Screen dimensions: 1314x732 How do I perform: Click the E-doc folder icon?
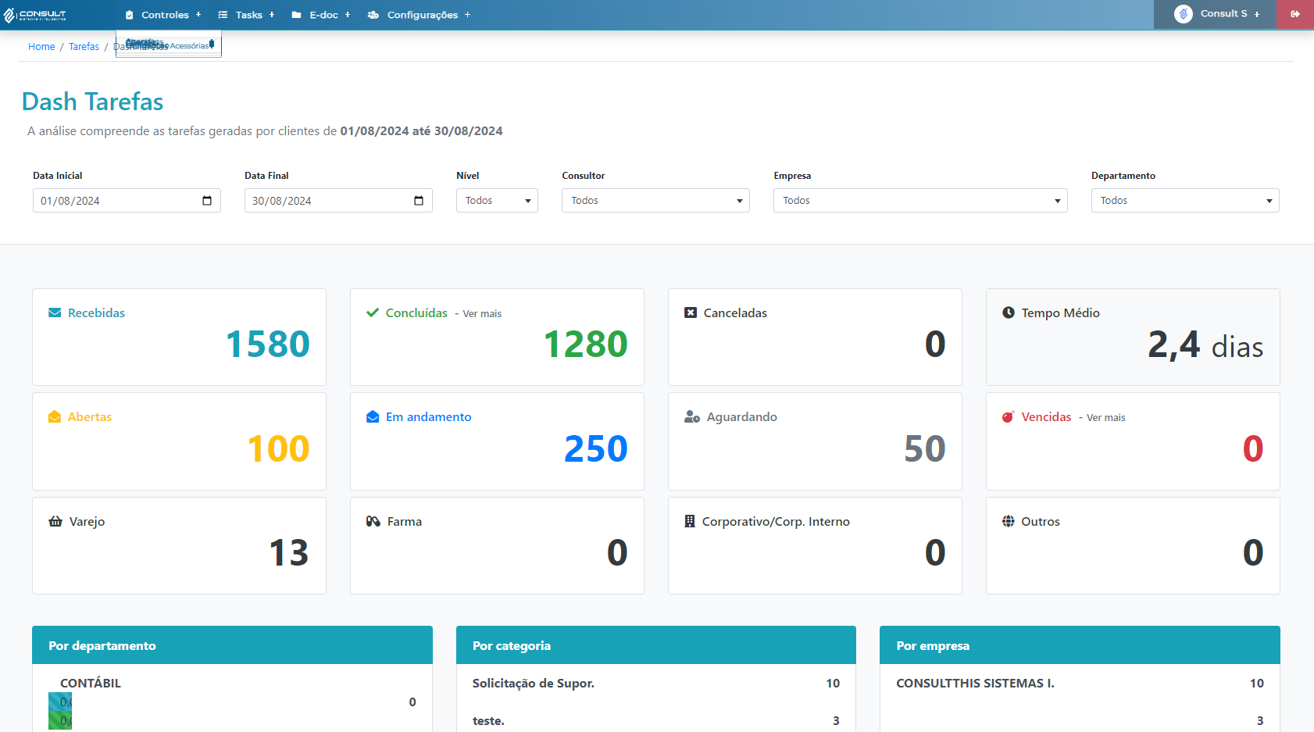coord(296,15)
